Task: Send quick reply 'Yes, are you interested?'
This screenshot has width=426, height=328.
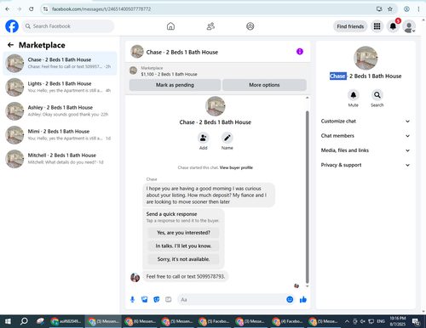Action: [x=183, y=233]
